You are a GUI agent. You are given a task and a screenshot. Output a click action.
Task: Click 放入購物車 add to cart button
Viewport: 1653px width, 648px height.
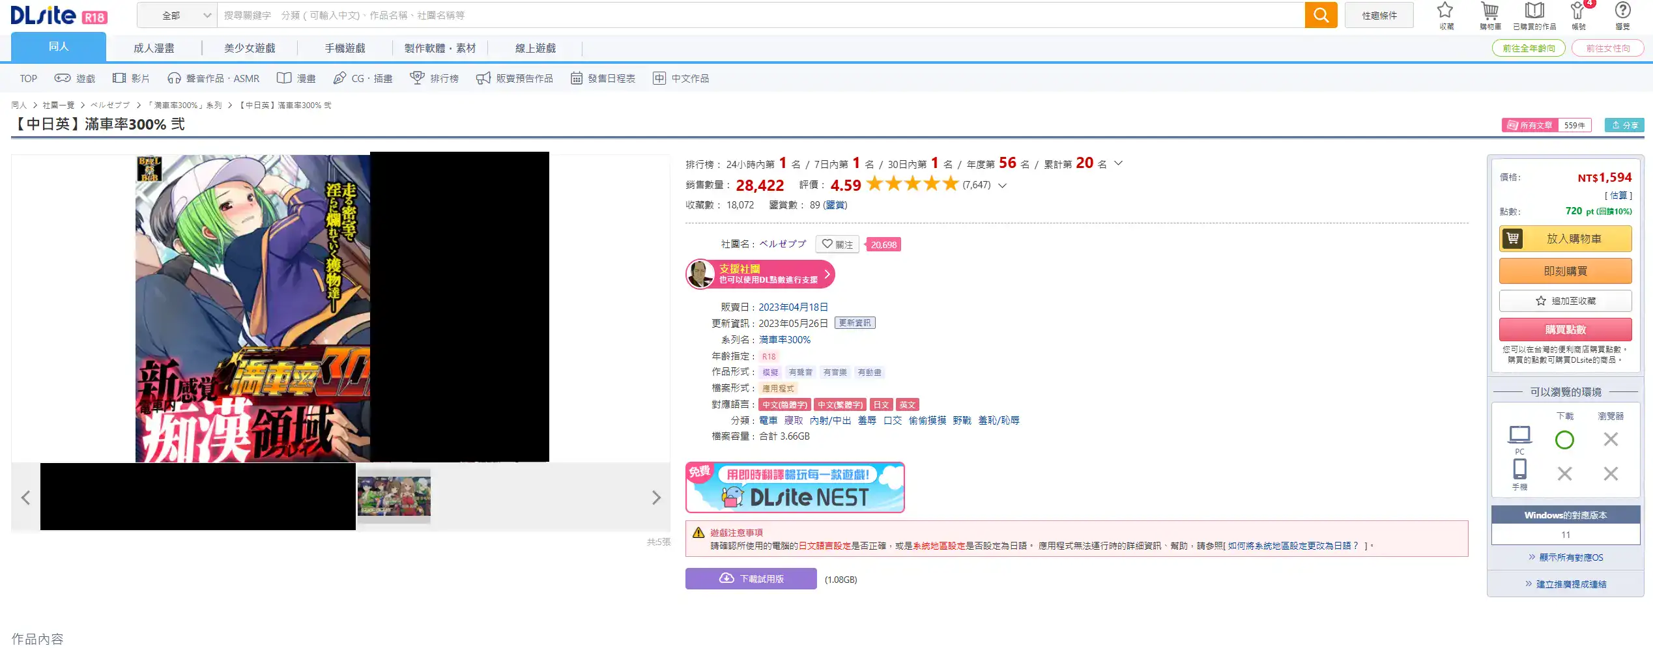(1565, 238)
